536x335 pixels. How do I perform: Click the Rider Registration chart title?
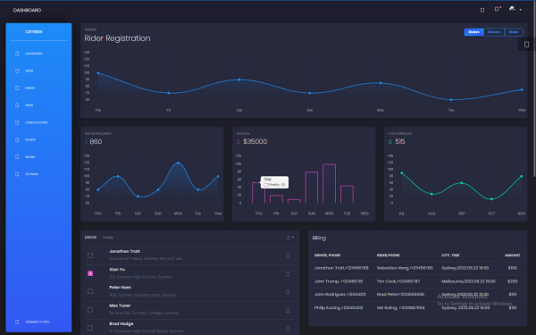point(117,38)
